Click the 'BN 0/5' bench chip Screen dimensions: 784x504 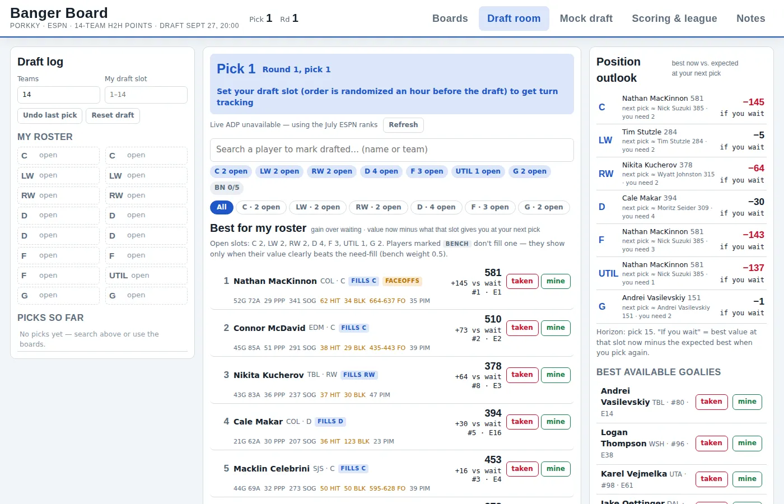227,188
